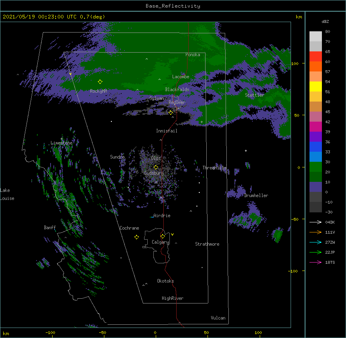Click the 04DK legend text
The width and height of the screenshot is (346, 338).
[x=330, y=222]
